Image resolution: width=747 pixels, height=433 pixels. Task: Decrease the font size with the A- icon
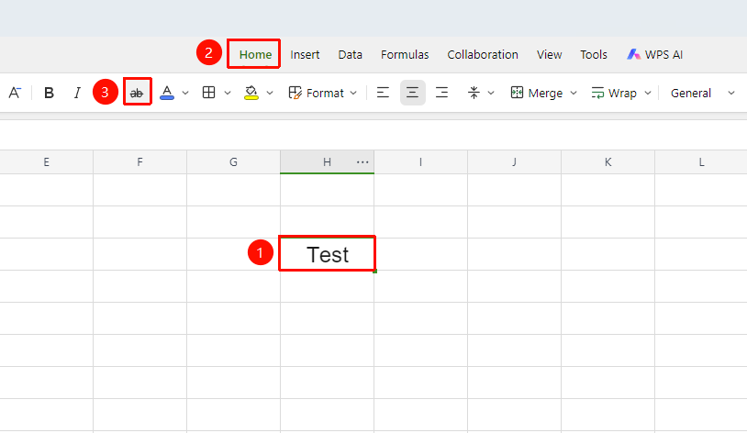coord(15,93)
